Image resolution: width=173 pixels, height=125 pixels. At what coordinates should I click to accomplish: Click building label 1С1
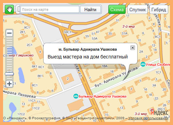point(158,72)
